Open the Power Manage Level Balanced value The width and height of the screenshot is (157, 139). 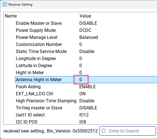89,37
